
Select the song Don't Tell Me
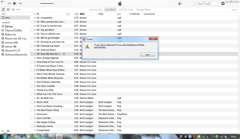(44, 118)
